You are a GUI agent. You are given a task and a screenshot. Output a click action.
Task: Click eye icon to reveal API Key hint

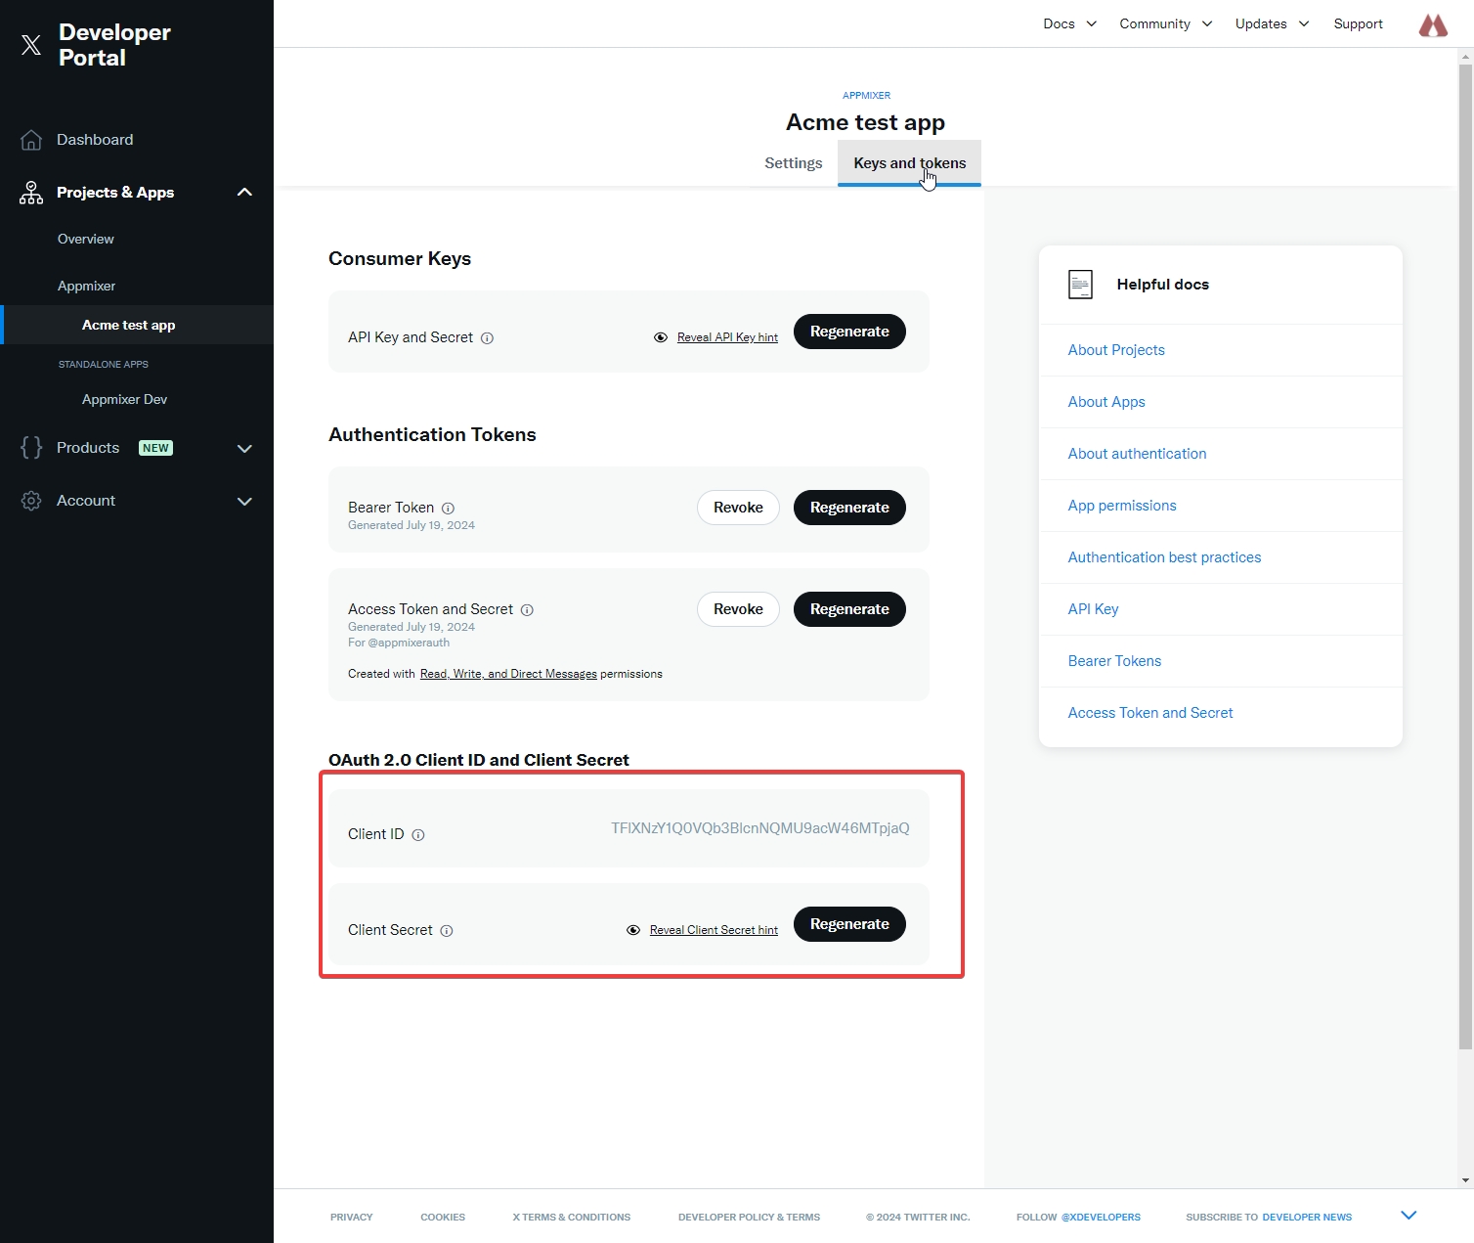point(661,337)
